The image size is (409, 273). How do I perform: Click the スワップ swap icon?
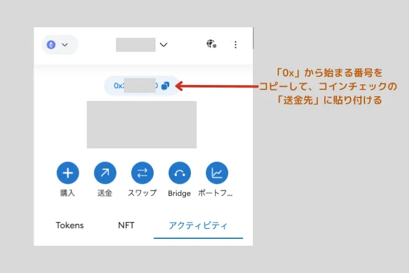point(143,173)
